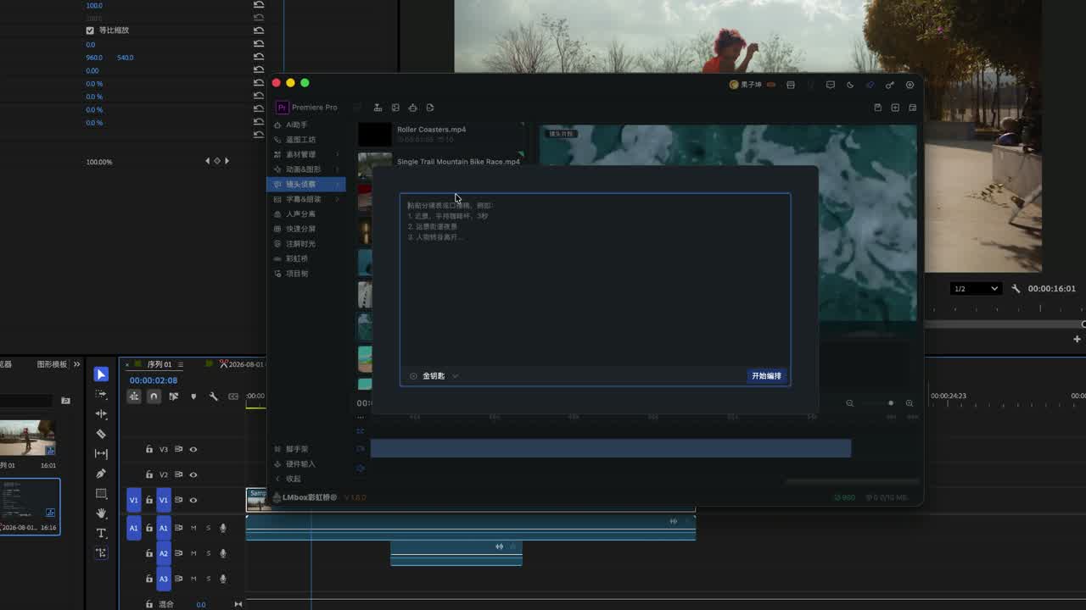This screenshot has width=1086, height=610.
Task: Switch to the 序列 01 timeline tab
Action: (x=159, y=364)
